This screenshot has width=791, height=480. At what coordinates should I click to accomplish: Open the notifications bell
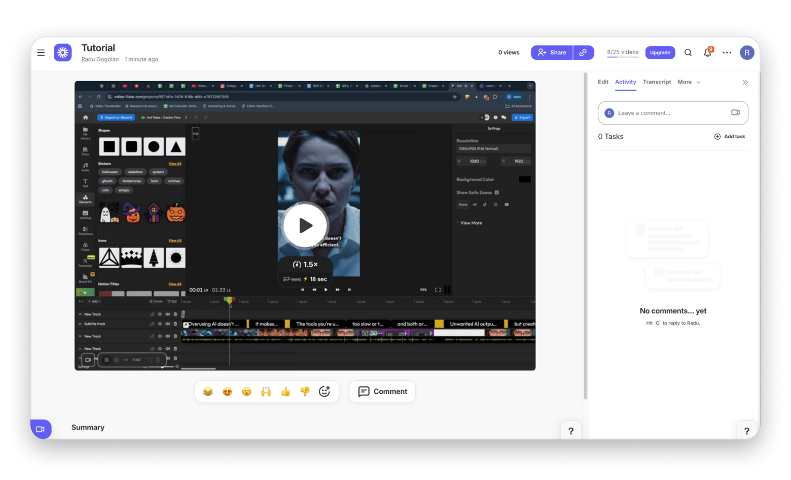point(707,53)
